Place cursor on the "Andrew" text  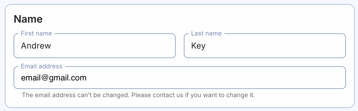[x=36, y=46]
